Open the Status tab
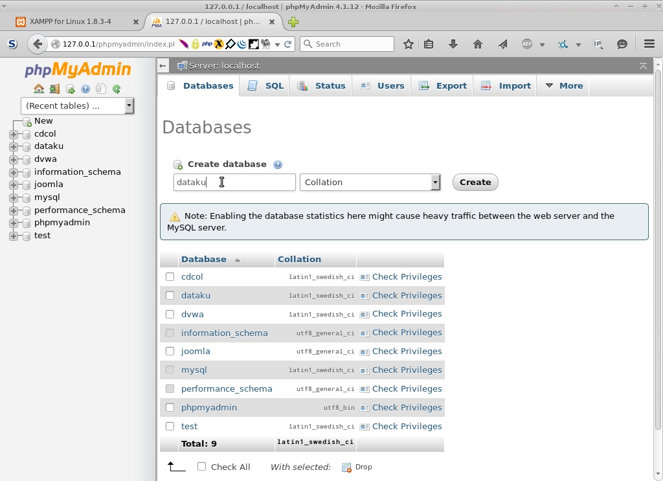Image resolution: width=663 pixels, height=481 pixels. point(321,86)
